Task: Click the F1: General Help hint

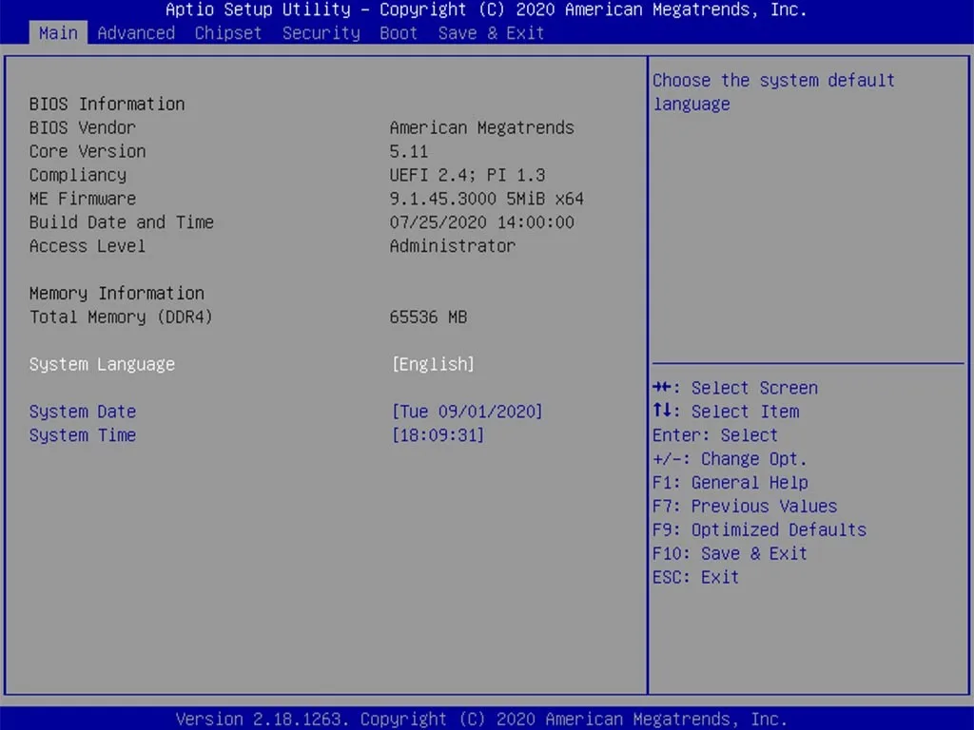Action: tap(730, 482)
